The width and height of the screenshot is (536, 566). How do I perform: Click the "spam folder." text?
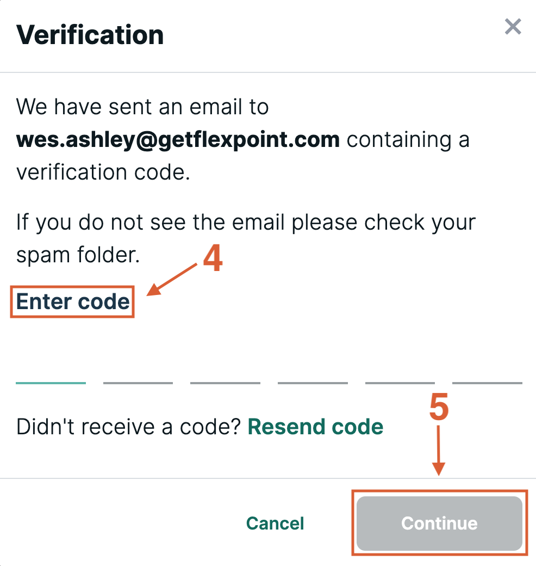78,255
